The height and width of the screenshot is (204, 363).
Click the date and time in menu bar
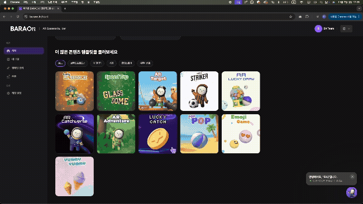click(x=349, y=2)
